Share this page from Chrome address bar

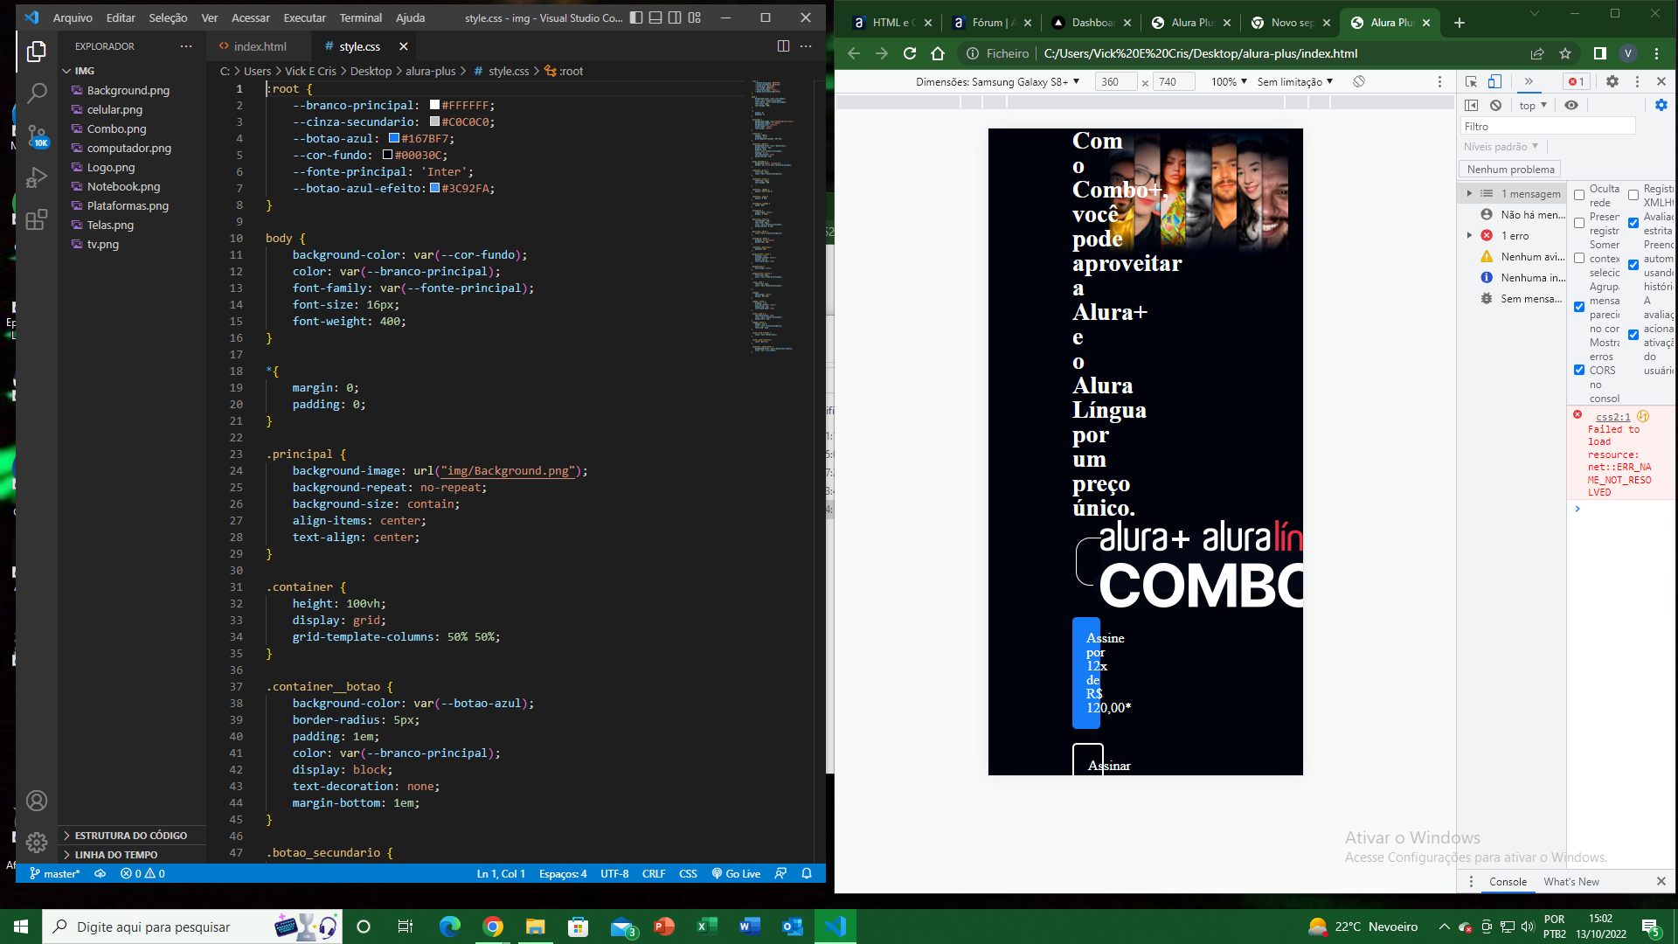click(x=1537, y=53)
